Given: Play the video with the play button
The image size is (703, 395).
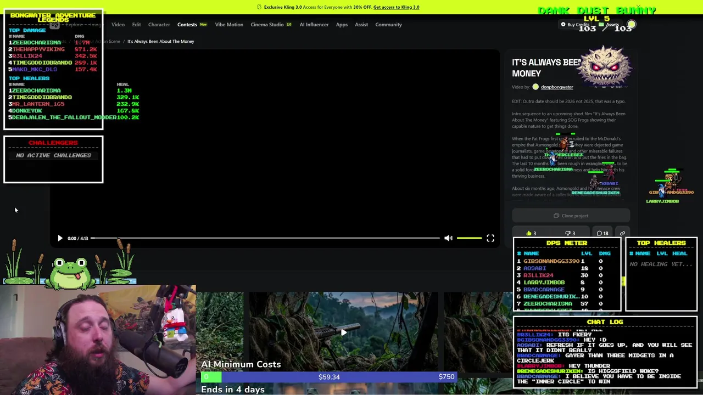Looking at the screenshot, I should tap(60, 238).
